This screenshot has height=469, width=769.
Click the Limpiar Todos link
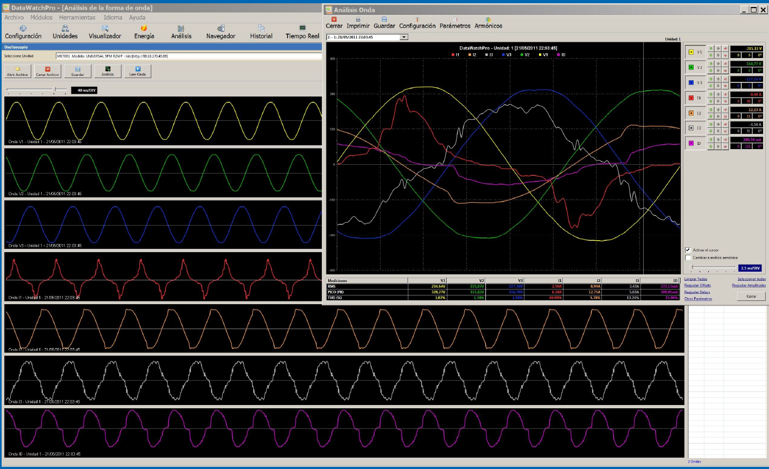(x=696, y=279)
